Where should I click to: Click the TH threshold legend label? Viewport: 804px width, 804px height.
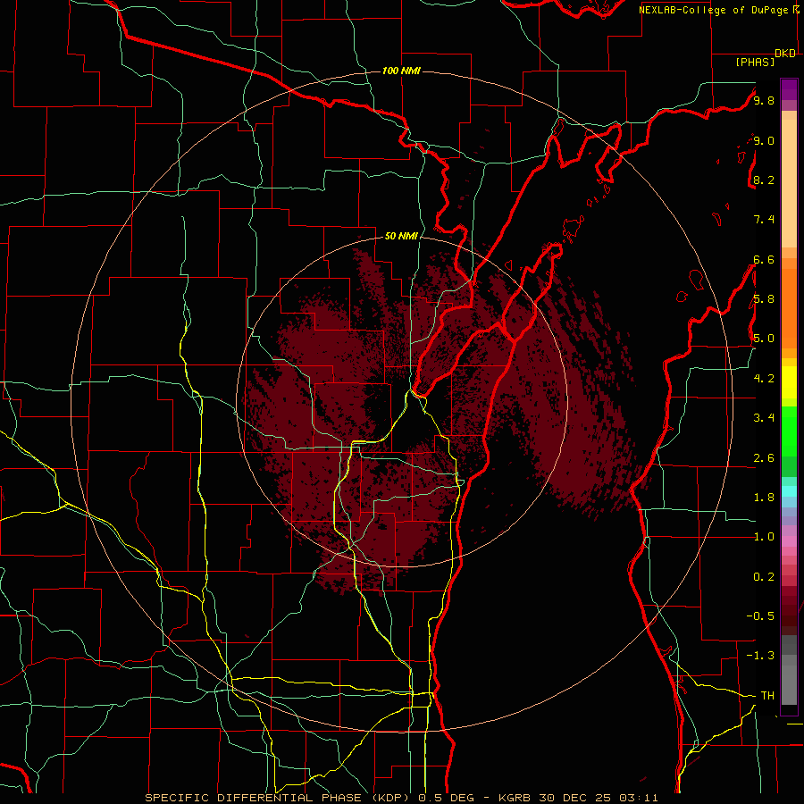click(x=767, y=695)
